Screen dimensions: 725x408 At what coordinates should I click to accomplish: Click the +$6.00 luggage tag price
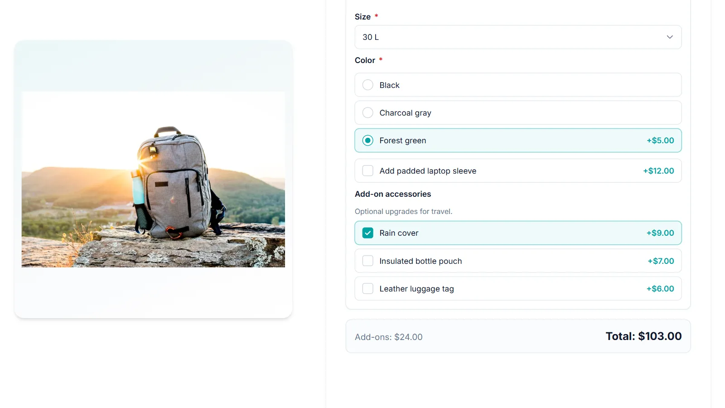(x=660, y=289)
